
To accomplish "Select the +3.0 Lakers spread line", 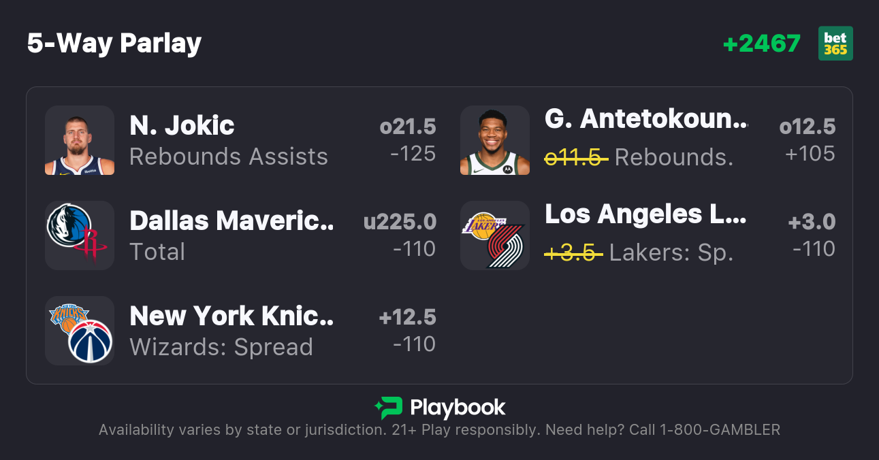I will (812, 222).
